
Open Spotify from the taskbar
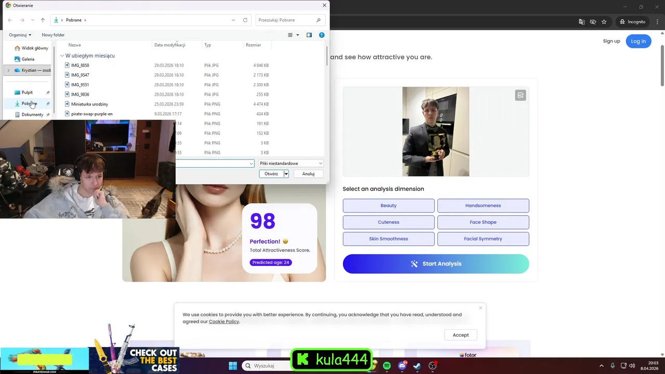click(x=387, y=366)
